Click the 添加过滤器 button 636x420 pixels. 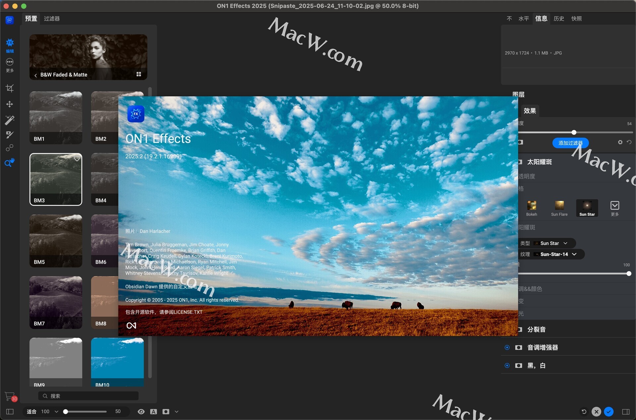(570, 143)
